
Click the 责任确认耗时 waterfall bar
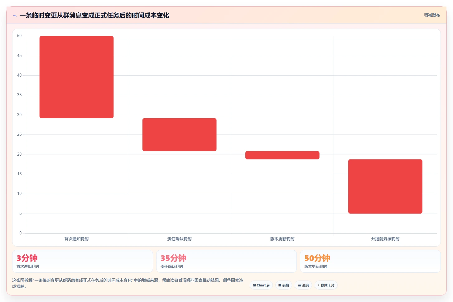click(x=179, y=134)
